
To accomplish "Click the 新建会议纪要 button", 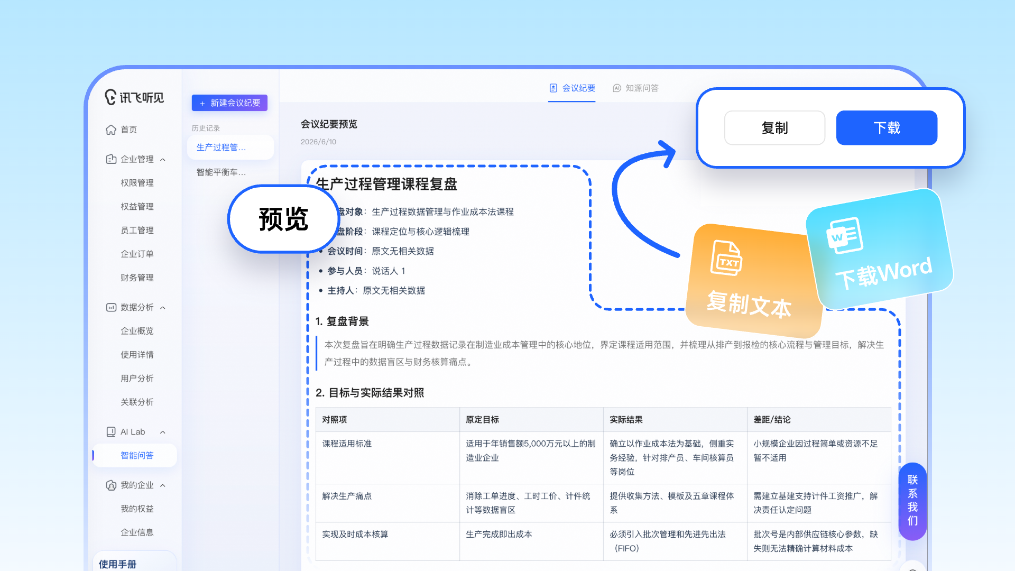I will point(229,103).
